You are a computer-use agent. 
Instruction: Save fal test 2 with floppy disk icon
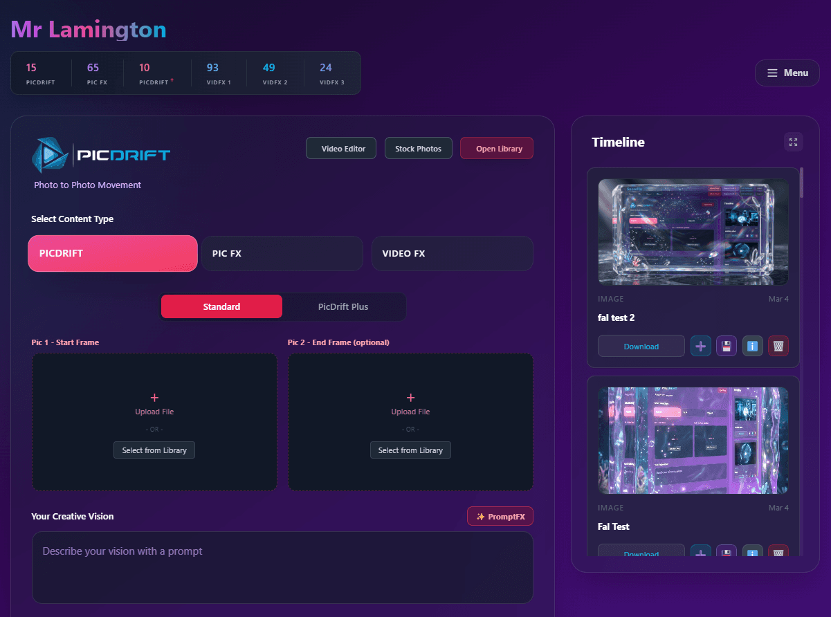[x=727, y=346]
